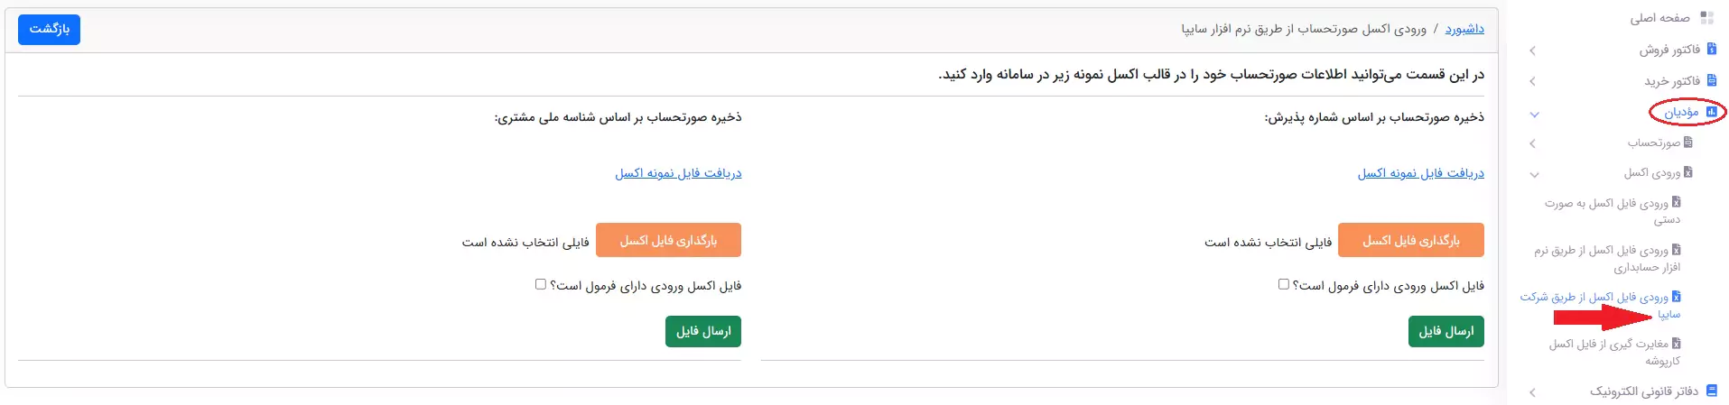This screenshot has height=405, width=1729.
Task: Click the دفاتر قانونی الکترونیک book icon
Action: (1712, 391)
